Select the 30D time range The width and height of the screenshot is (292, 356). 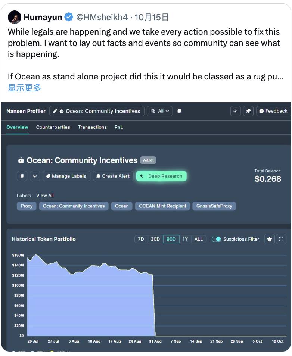155,239
